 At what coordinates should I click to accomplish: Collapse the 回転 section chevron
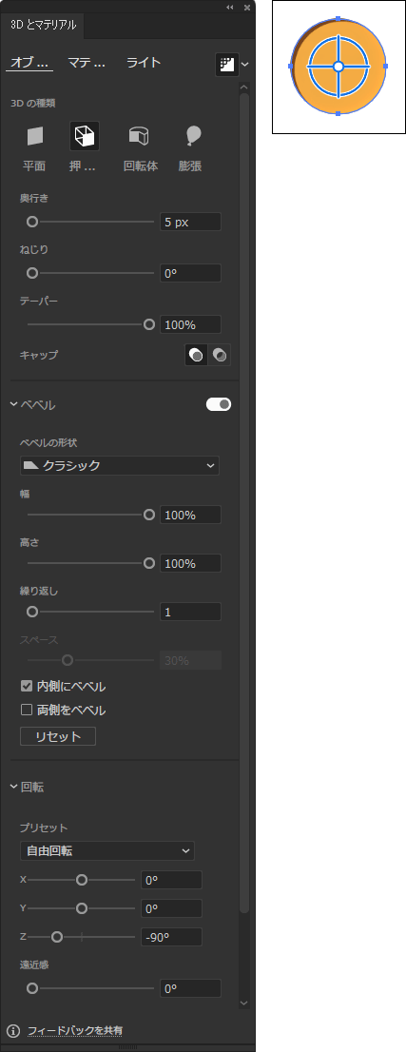(x=13, y=787)
